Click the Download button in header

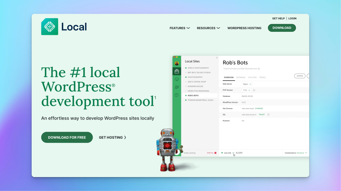click(x=282, y=28)
